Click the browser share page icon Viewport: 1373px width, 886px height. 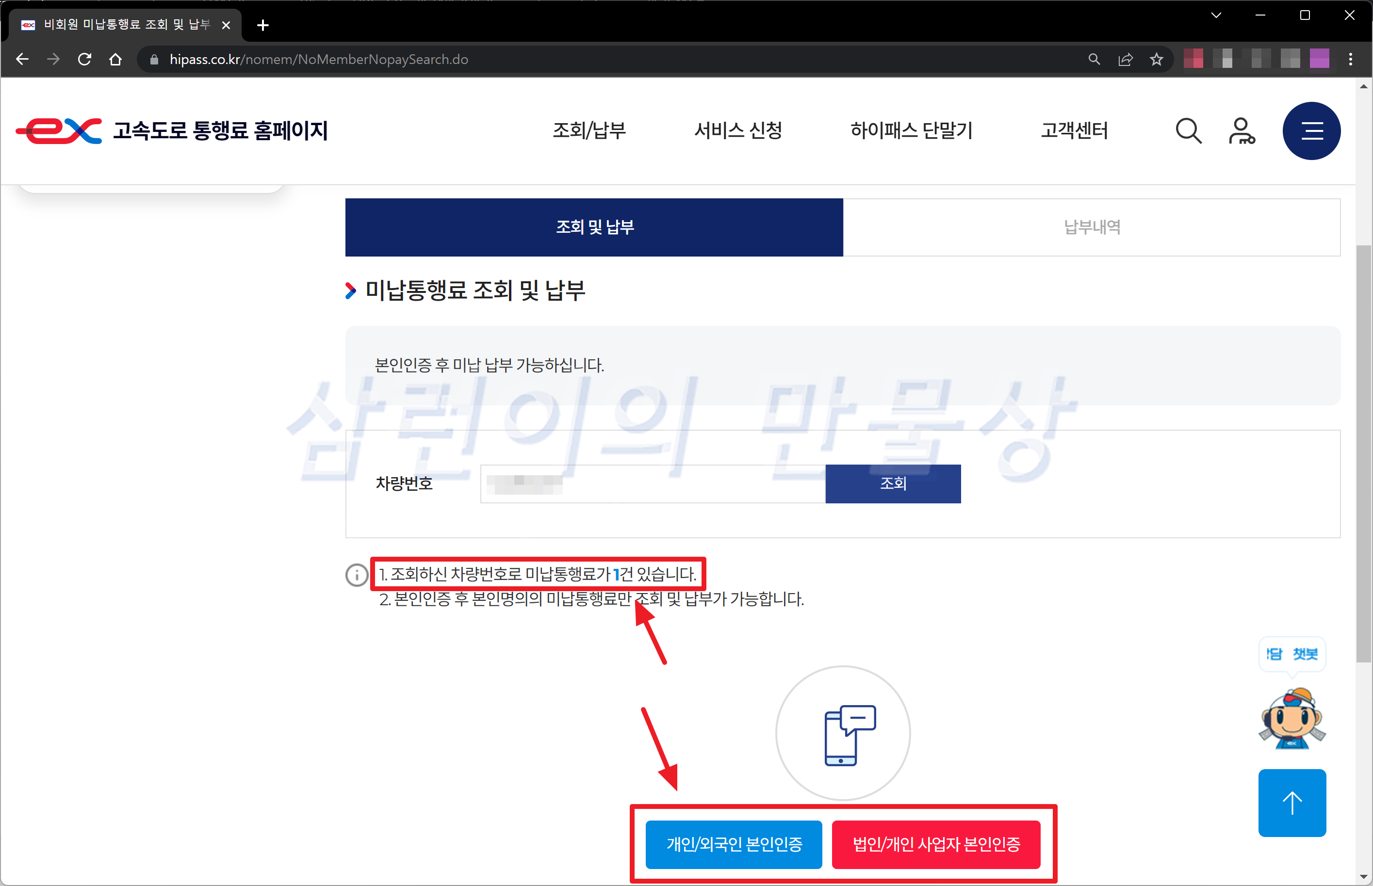(1125, 59)
